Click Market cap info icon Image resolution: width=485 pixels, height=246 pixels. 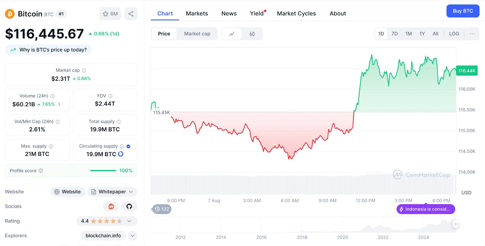click(x=84, y=71)
